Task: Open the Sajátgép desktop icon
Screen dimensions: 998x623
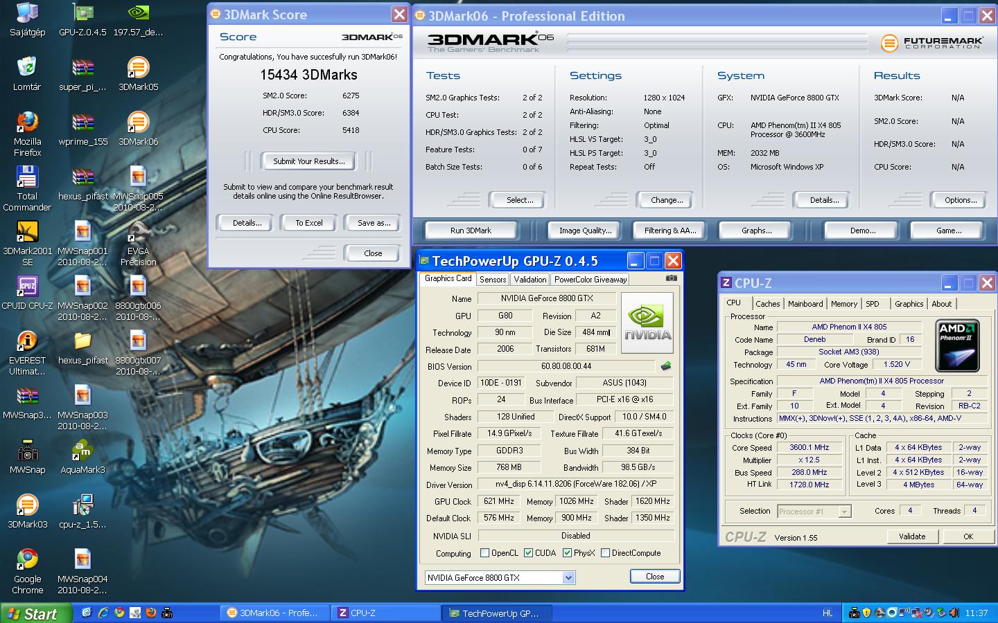Action: pyautogui.click(x=28, y=20)
